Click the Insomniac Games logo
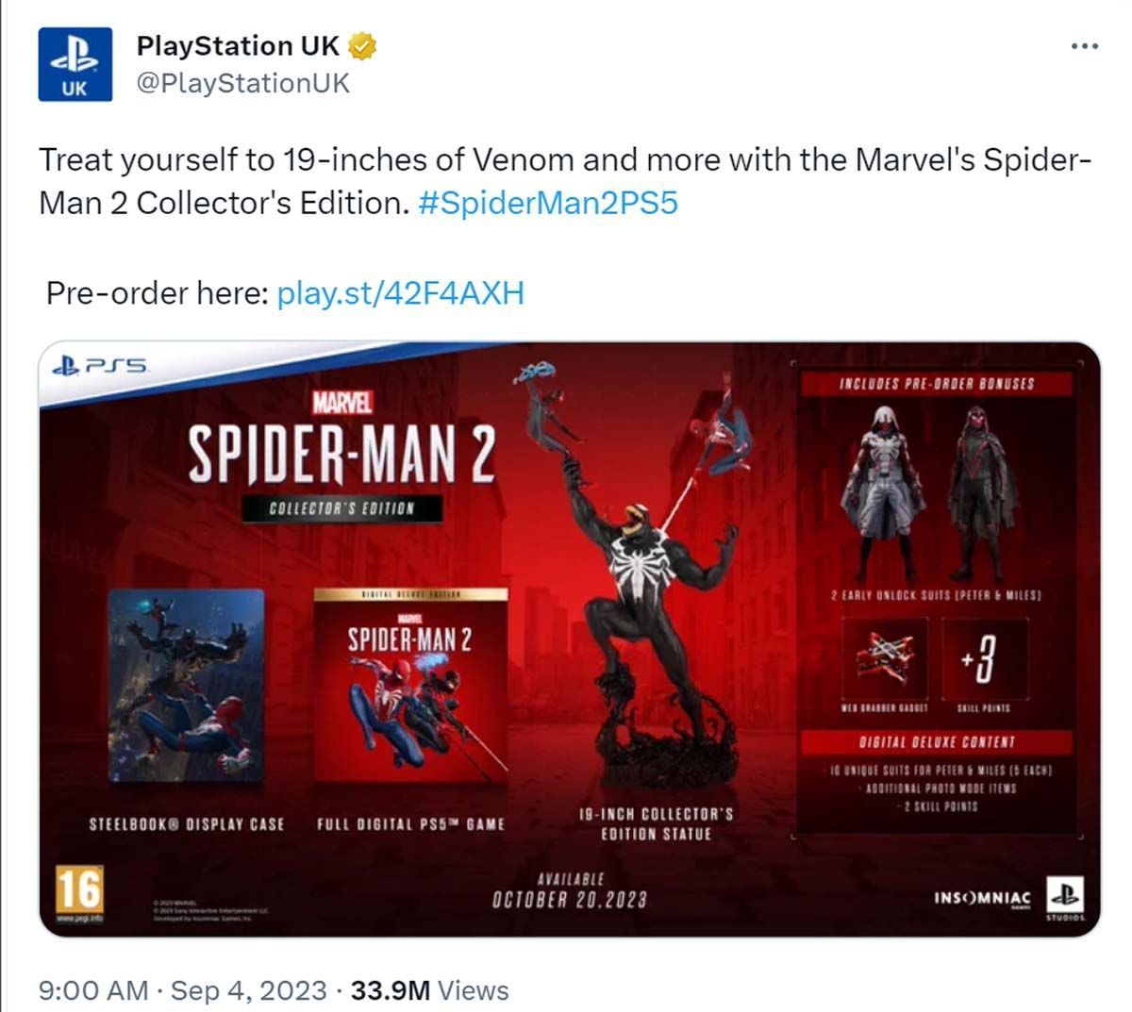 (x=982, y=898)
